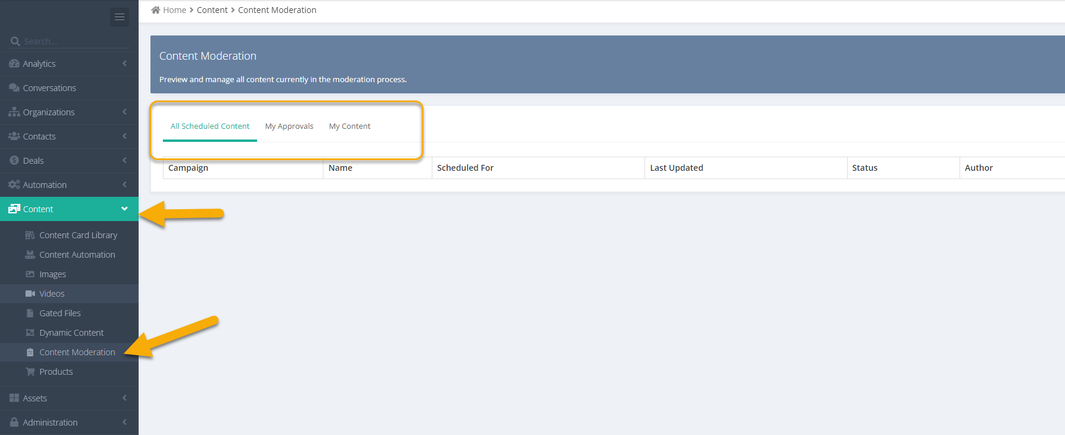This screenshot has height=435, width=1065.
Task: Expand the Automation menu chevron
Action: pyautogui.click(x=124, y=184)
